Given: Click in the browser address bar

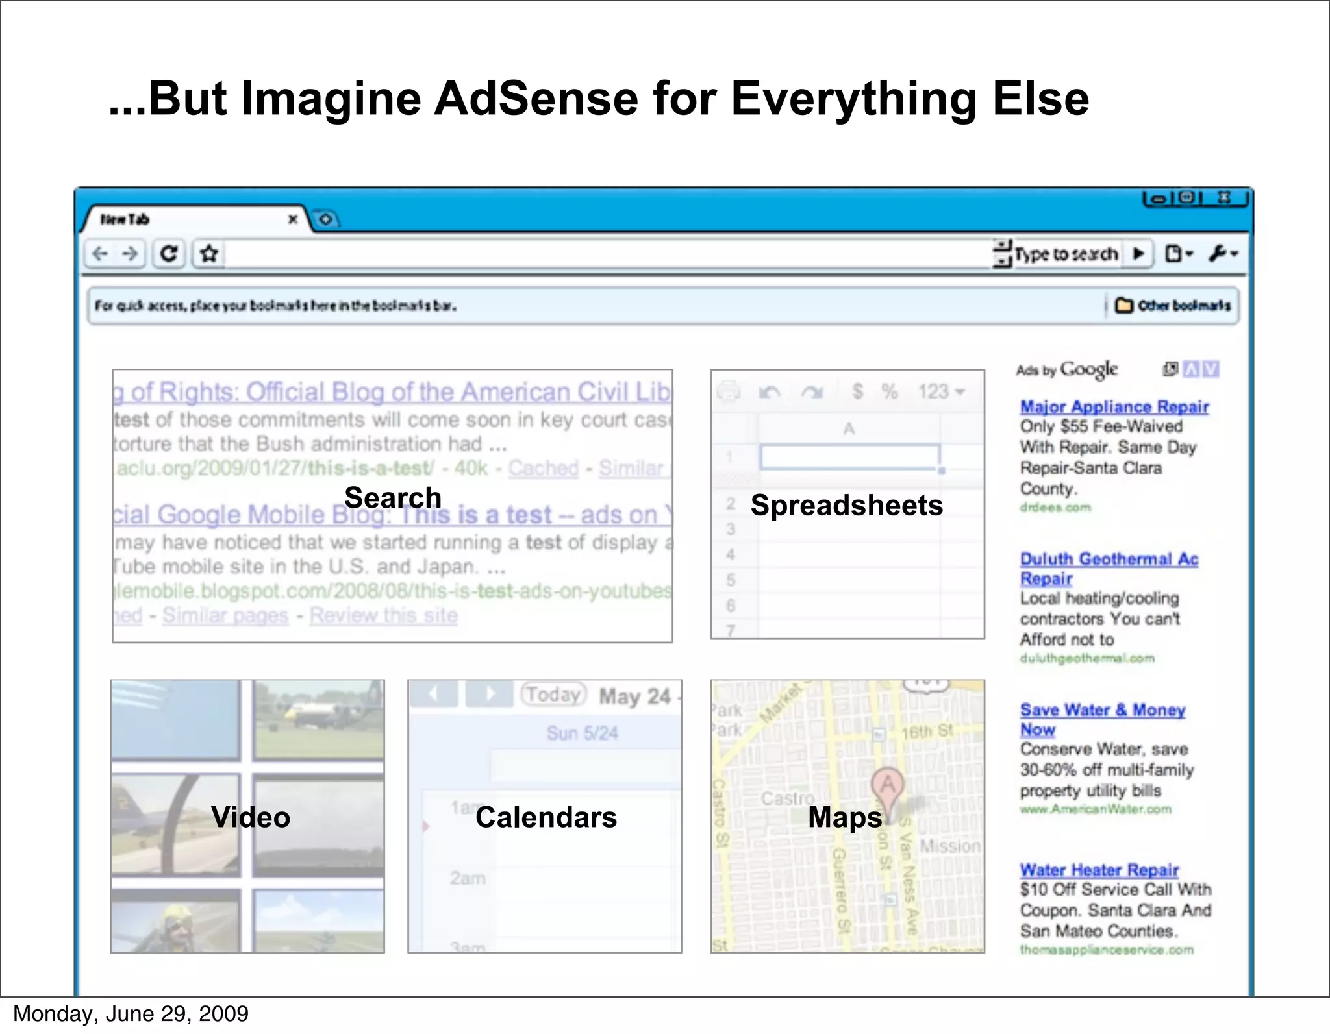Looking at the screenshot, I should point(607,253).
